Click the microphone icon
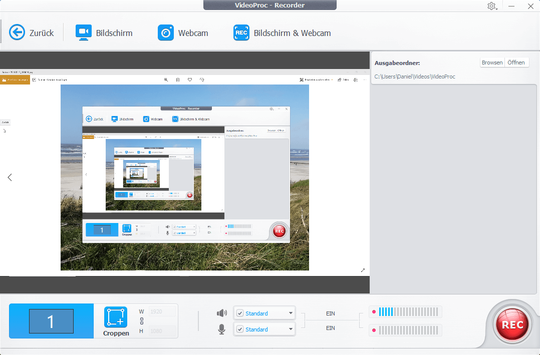Viewport: 540px width, 355px height. 222,329
